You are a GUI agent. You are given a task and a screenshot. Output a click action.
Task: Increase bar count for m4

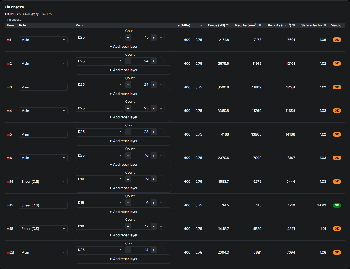coord(154,108)
